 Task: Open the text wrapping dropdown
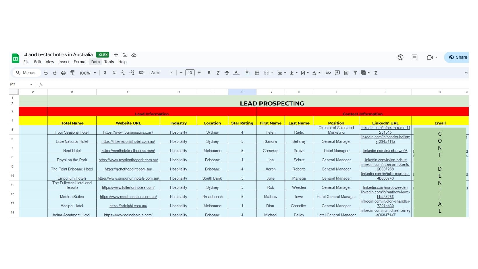point(305,73)
